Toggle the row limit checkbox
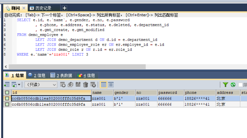The image size is (247, 138). (240, 85)
